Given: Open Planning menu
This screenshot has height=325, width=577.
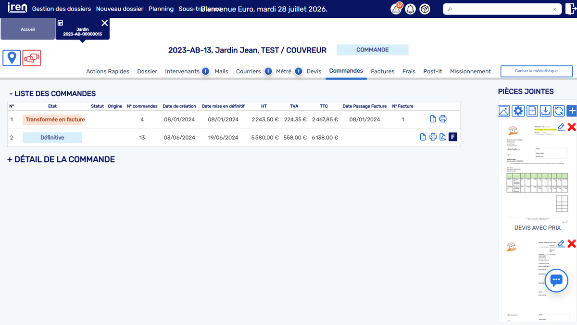Looking at the screenshot, I should click(161, 9).
